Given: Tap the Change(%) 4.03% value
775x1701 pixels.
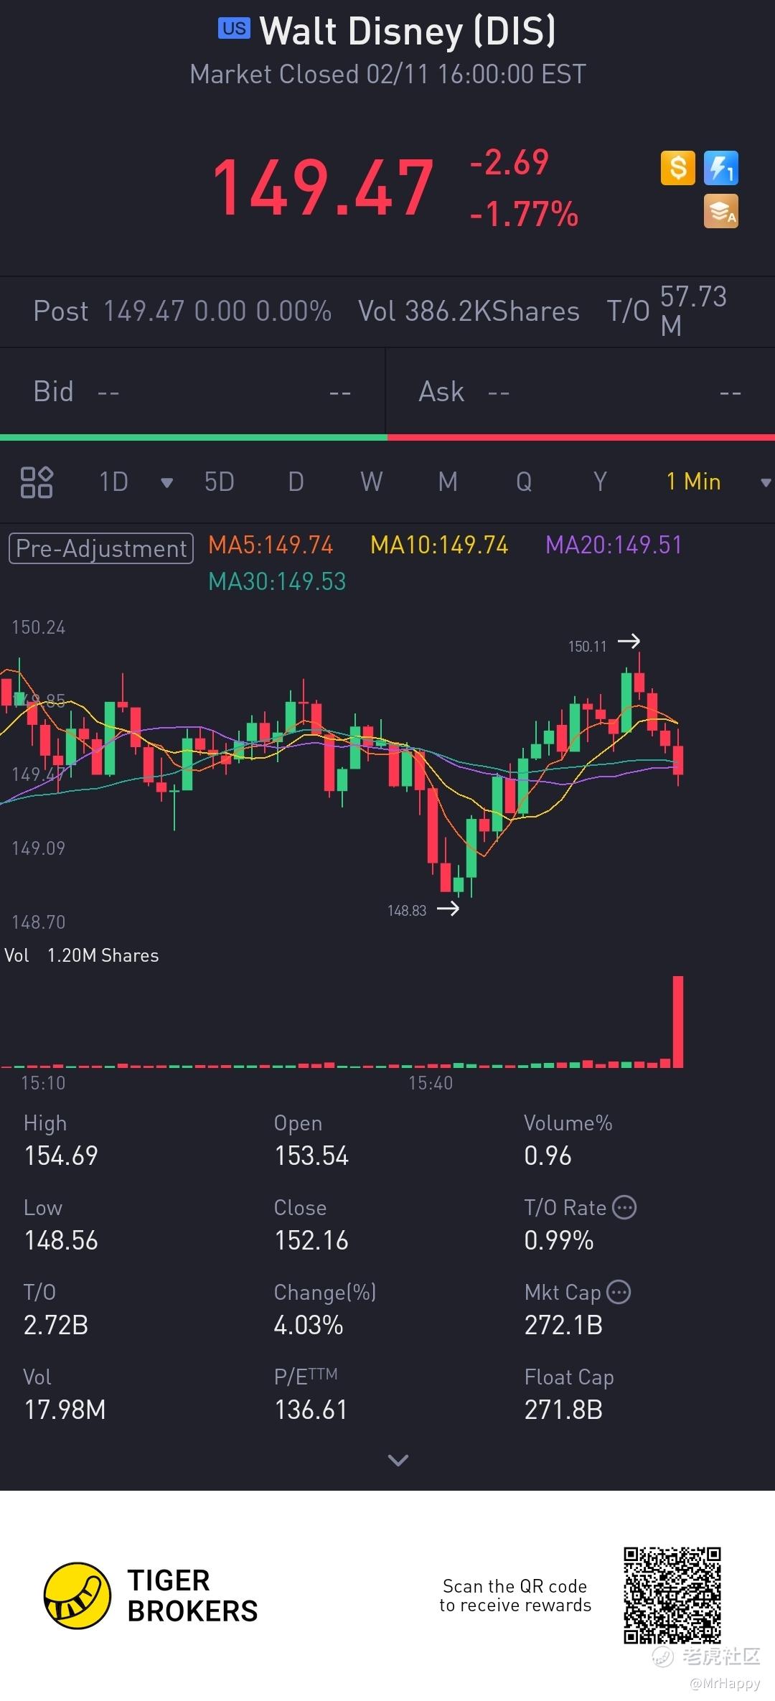Looking at the screenshot, I should (309, 1325).
